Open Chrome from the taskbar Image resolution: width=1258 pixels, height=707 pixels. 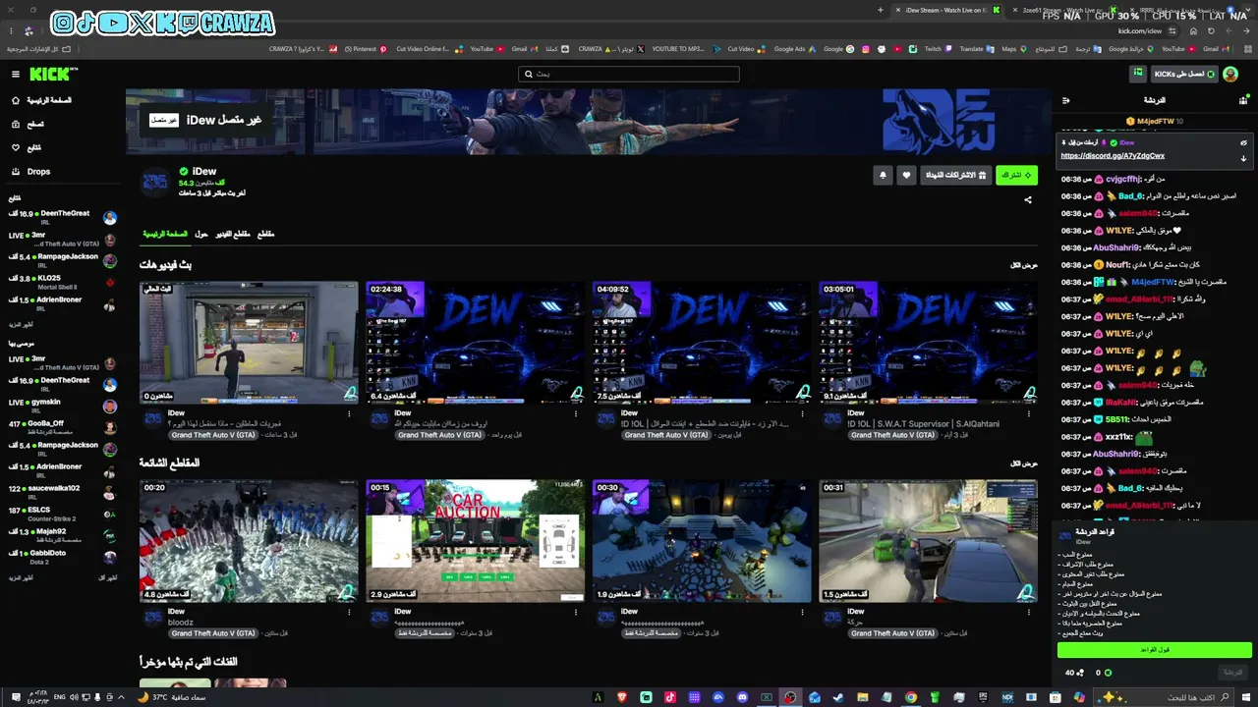[911, 697]
